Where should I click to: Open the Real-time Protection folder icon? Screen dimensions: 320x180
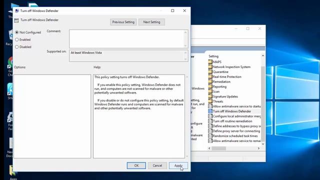click(x=210, y=76)
